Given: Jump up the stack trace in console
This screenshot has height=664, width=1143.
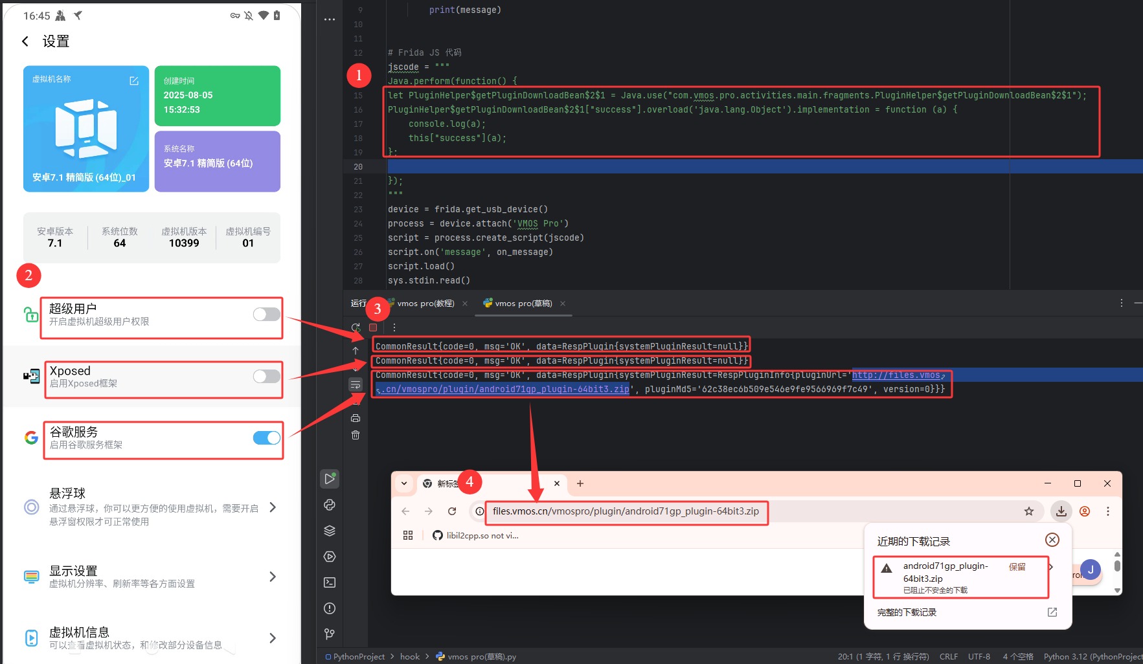Looking at the screenshot, I should tap(356, 350).
